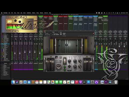Toggle the lower green plugin button
Image resolution: width=129 pixels, height=97 pixels.
click(x=65, y=70)
